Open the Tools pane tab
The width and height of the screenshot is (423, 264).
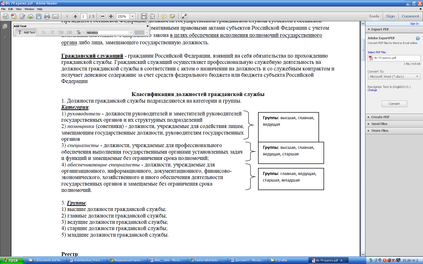click(374, 16)
